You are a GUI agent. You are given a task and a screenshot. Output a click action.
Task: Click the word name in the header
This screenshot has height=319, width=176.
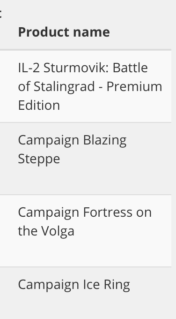pos(91,32)
